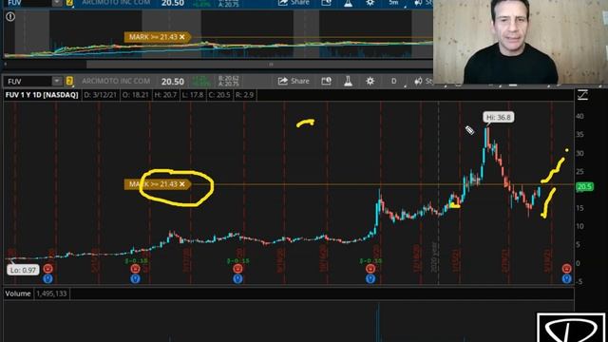Click the D: 3/12/21 date readout
This screenshot has height=342, width=608.
pyautogui.click(x=100, y=95)
